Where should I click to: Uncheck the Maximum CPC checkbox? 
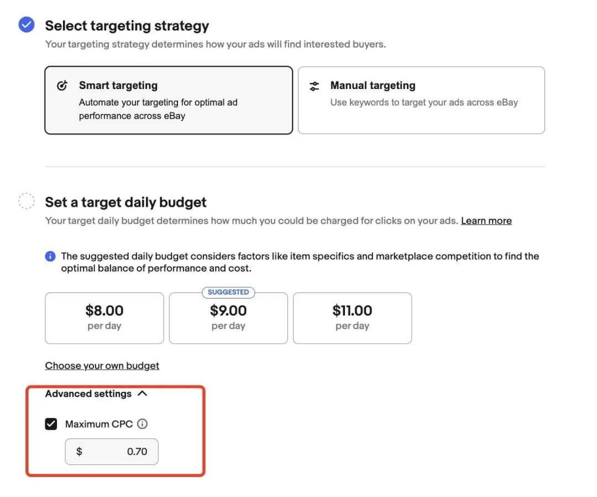[51, 424]
